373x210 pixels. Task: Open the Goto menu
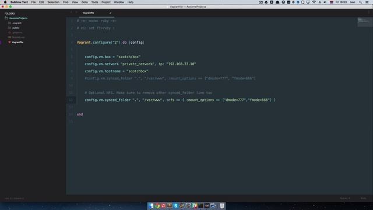85,2
